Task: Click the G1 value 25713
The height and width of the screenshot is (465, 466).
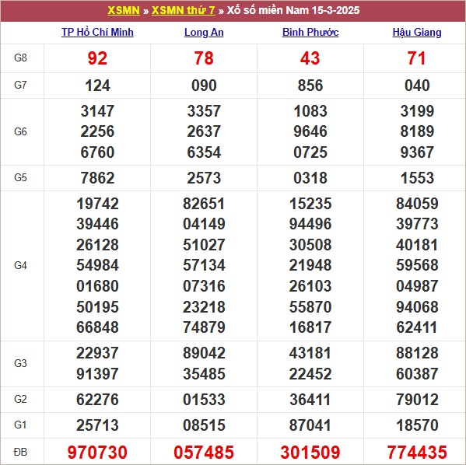Action: click(x=97, y=425)
